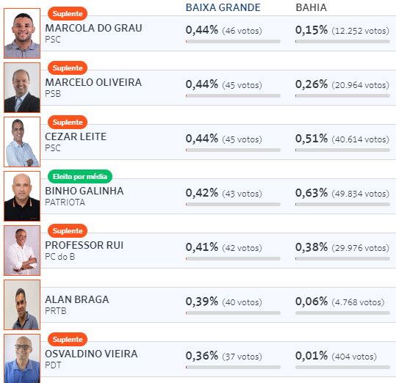Viewport: 396px width, 383px height.
Task: Click Professor Rui's portrait
Action: [x=22, y=250]
